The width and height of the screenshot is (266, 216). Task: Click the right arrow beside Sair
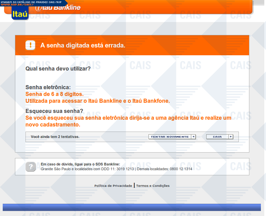tap(231, 137)
